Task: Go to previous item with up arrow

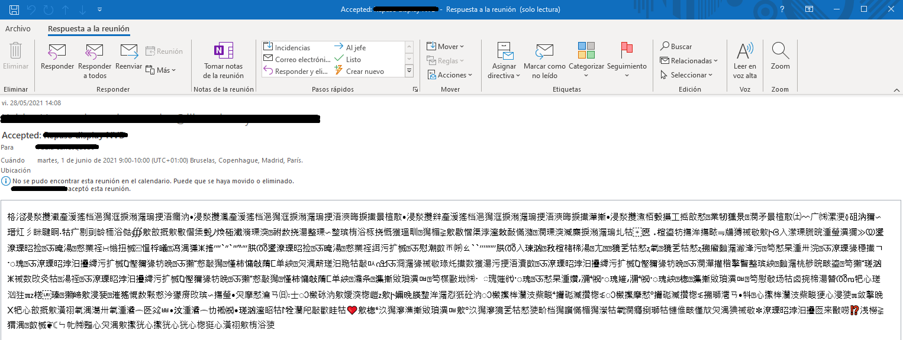Action: coord(65,9)
